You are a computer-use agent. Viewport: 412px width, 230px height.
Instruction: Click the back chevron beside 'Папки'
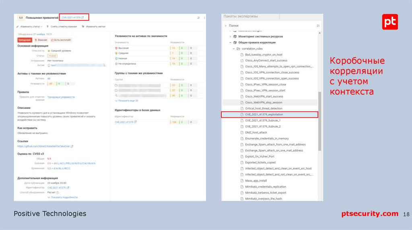click(x=225, y=26)
